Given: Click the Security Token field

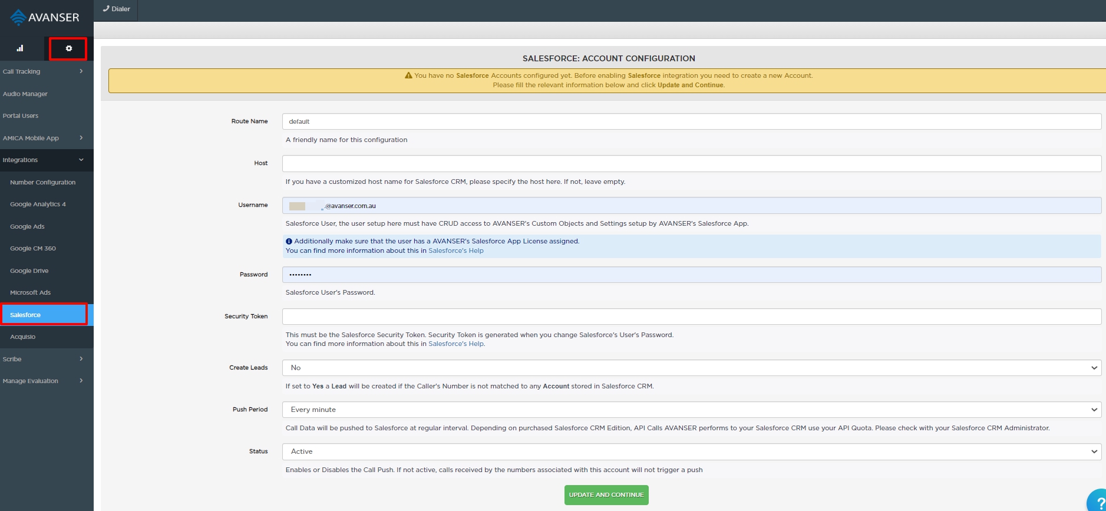Looking at the screenshot, I should coord(692,317).
